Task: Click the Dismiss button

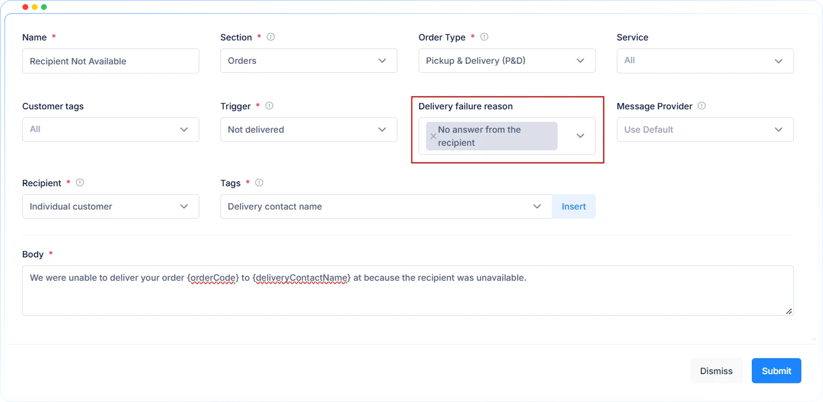Action: (716, 371)
